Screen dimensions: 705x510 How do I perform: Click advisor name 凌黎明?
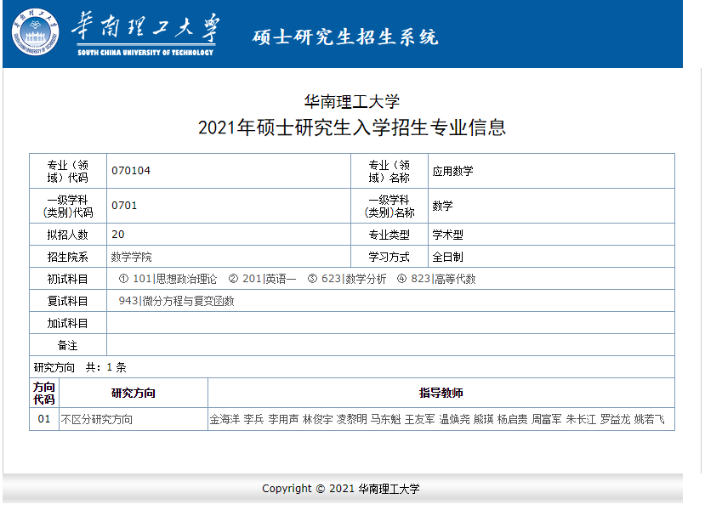click(351, 419)
